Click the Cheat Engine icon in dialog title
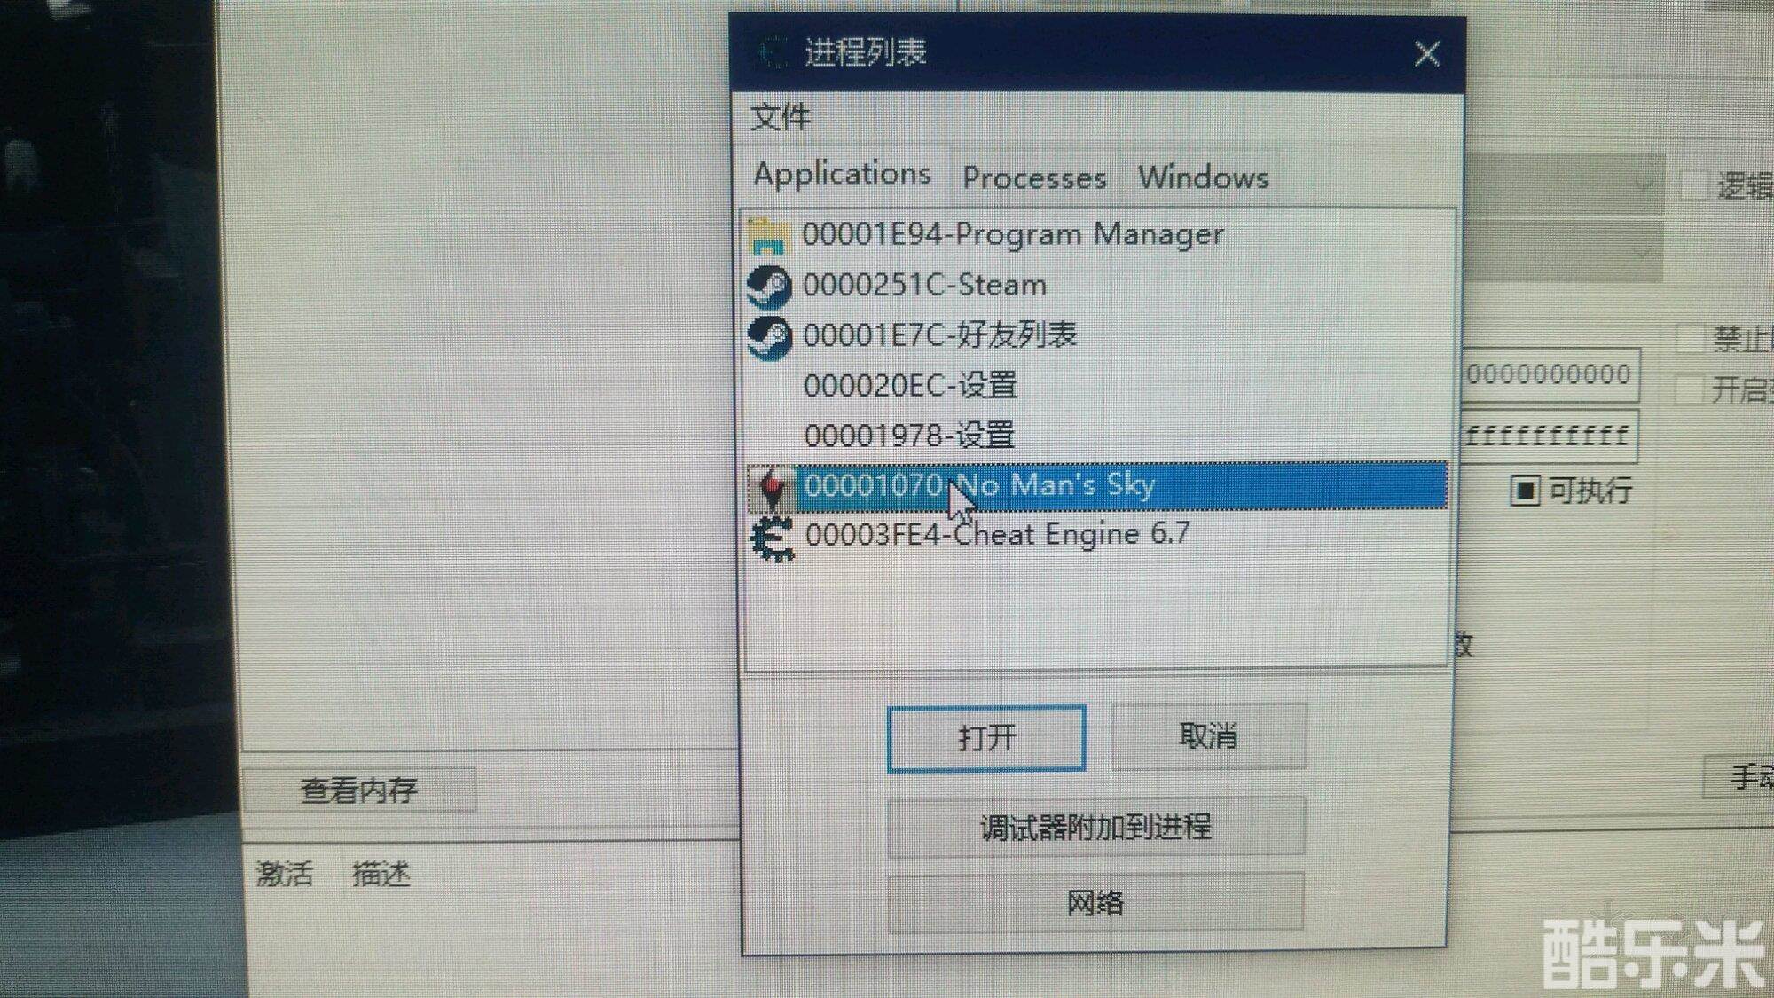 (773, 52)
